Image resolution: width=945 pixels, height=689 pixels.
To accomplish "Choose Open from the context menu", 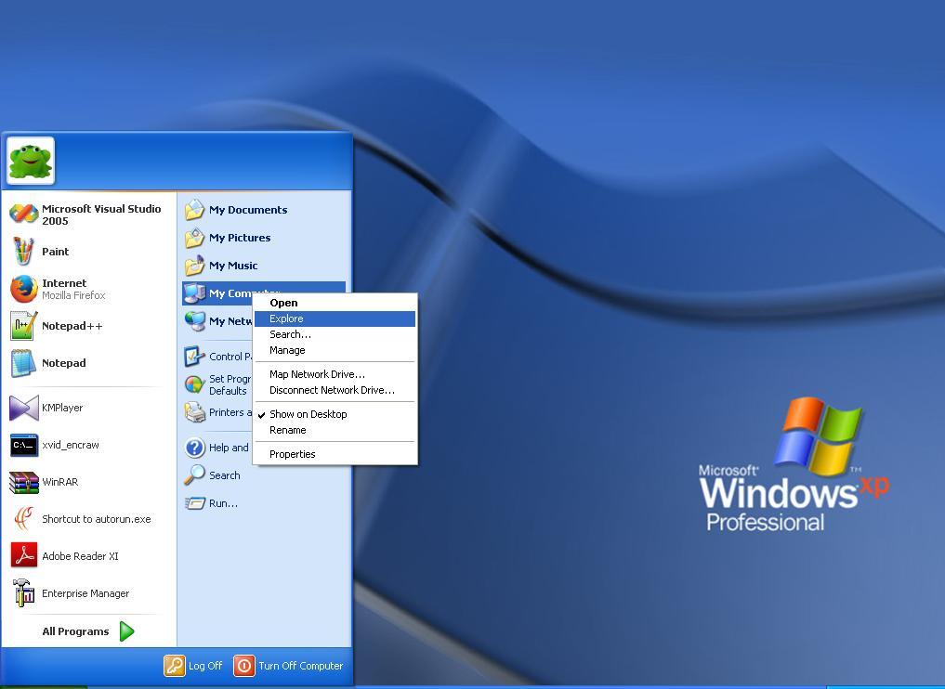I will (335, 303).
